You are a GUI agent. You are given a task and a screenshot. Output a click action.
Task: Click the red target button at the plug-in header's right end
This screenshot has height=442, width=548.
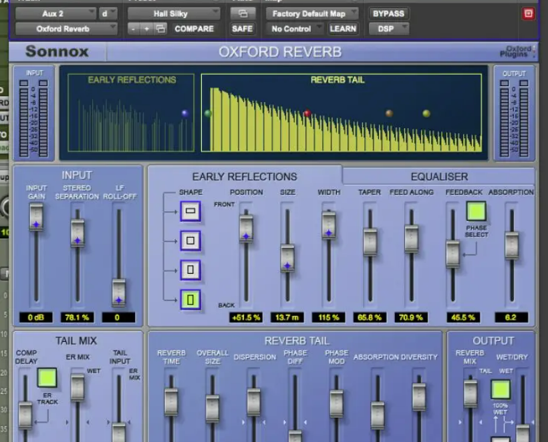pos(528,13)
